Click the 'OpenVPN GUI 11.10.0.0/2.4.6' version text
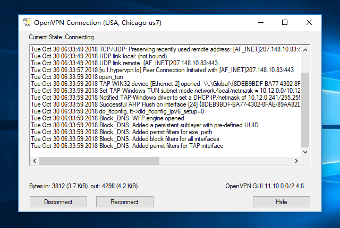 pyautogui.click(x=265, y=186)
